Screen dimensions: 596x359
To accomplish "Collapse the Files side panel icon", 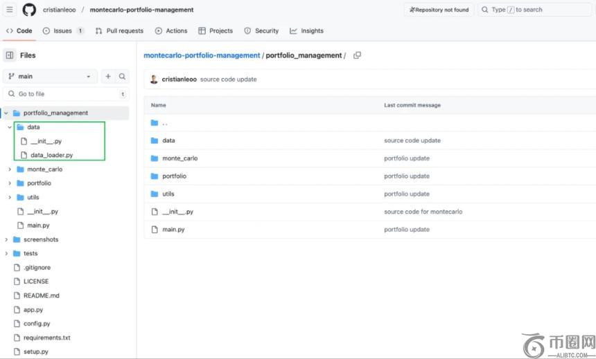I will point(10,55).
